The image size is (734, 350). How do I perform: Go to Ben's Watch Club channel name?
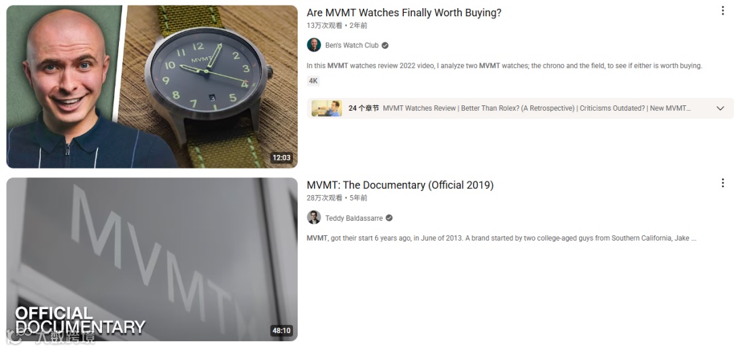click(x=352, y=46)
